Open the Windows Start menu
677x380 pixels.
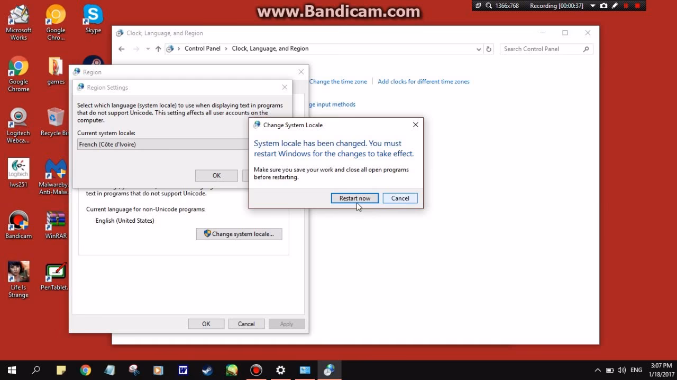(x=12, y=370)
